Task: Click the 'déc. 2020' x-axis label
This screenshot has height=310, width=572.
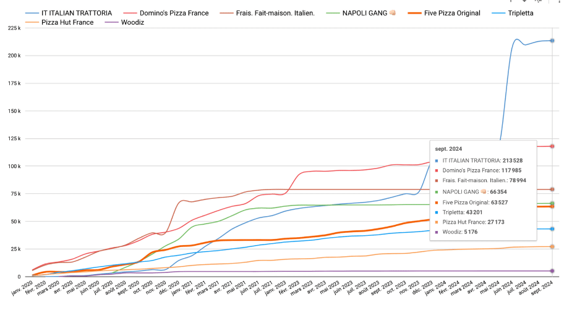Action: coord(170,288)
